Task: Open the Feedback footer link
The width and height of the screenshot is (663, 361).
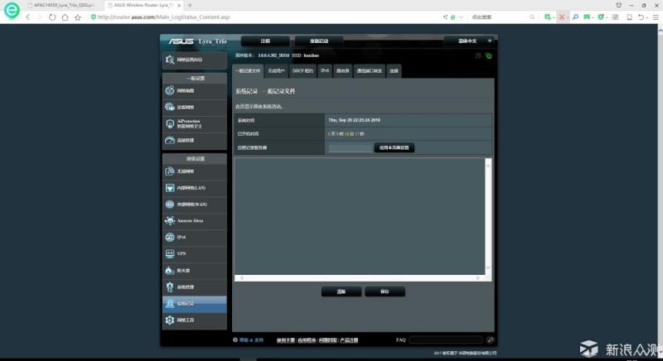Action: coord(327,340)
